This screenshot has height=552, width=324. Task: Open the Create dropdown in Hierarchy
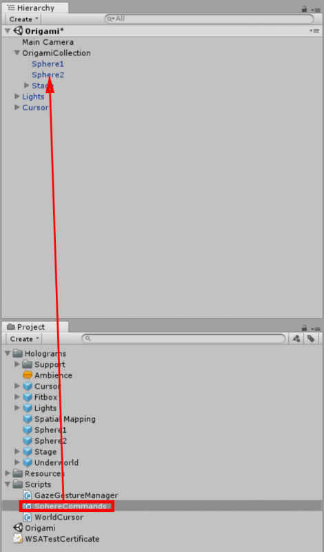point(23,19)
